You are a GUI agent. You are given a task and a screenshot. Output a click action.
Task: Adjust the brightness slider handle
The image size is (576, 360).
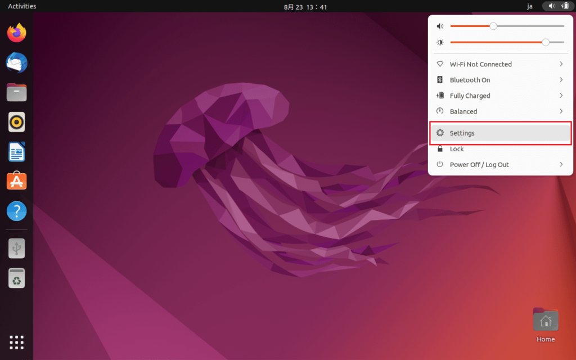(x=546, y=42)
